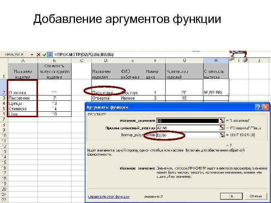271x203 pixels.
Task: Collapse dialog via Просматриваемый_вектор range selector icon
Action: click(x=222, y=128)
